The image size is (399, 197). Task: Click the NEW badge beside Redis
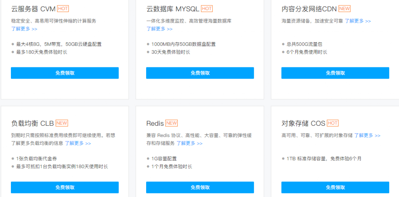pyautogui.click(x=171, y=123)
